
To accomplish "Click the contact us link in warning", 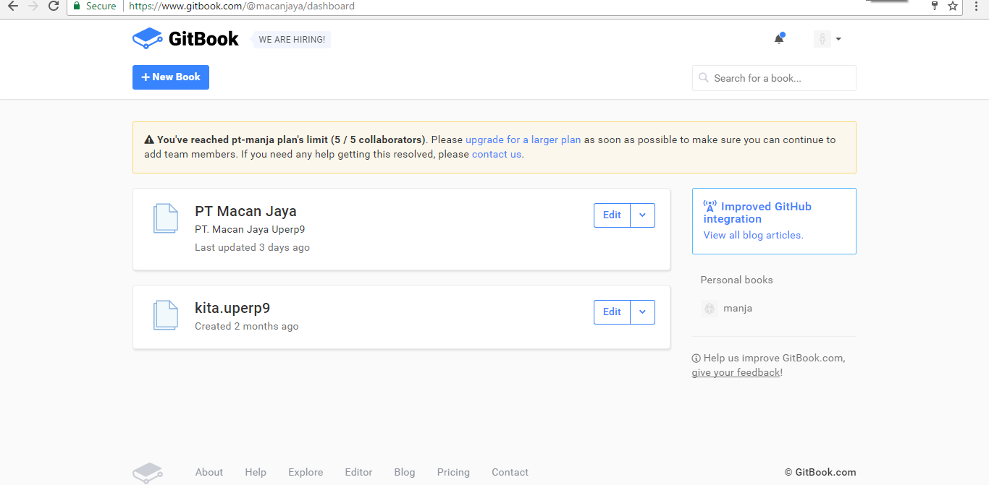I will coord(497,154).
